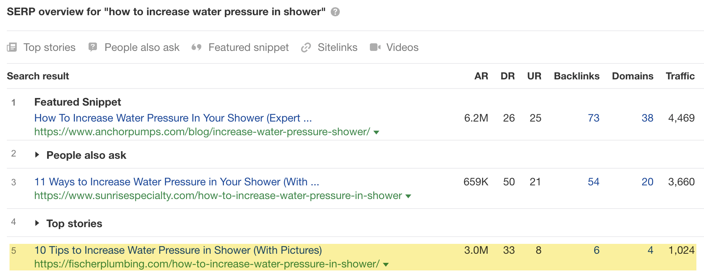This screenshot has width=704, height=275.
Task: Expand the Top stories row
Action: (x=37, y=223)
